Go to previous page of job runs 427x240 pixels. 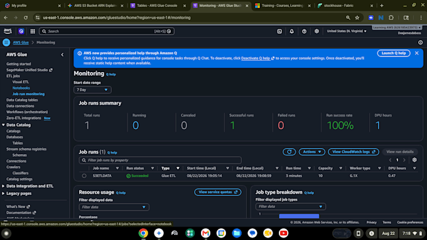(x=390, y=160)
